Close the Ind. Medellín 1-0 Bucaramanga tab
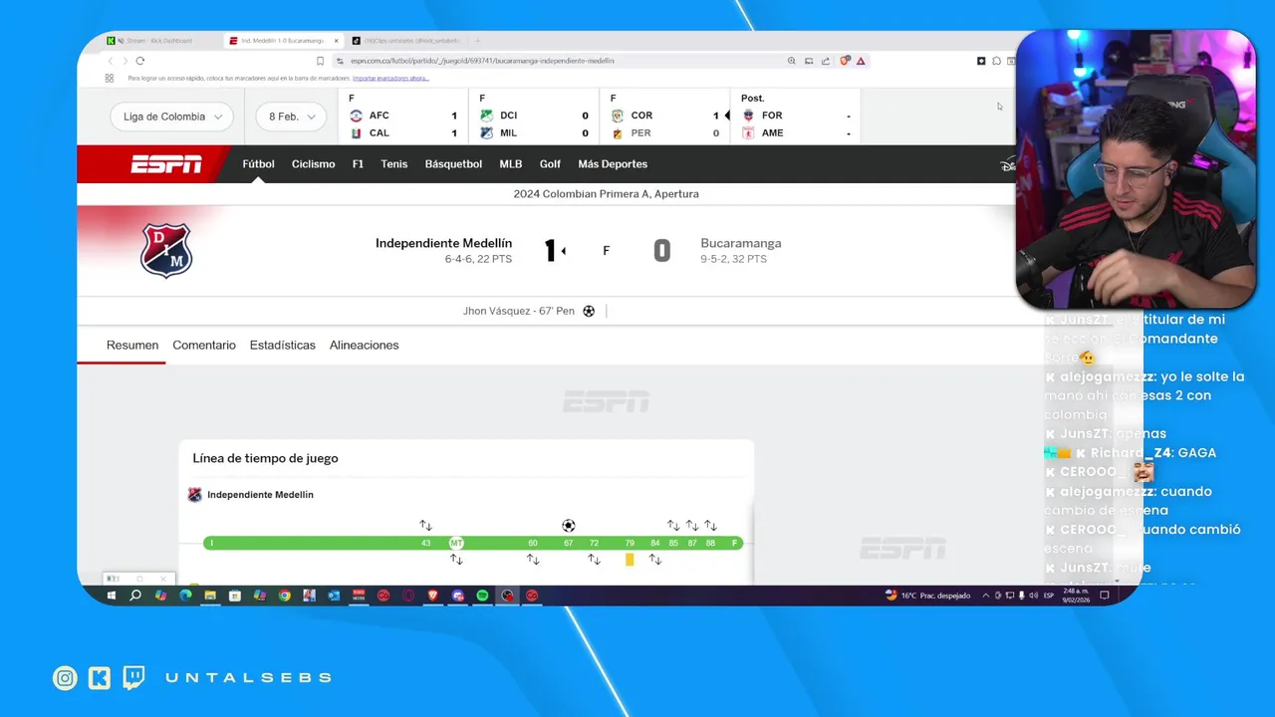The width and height of the screenshot is (1275, 717). (337, 41)
